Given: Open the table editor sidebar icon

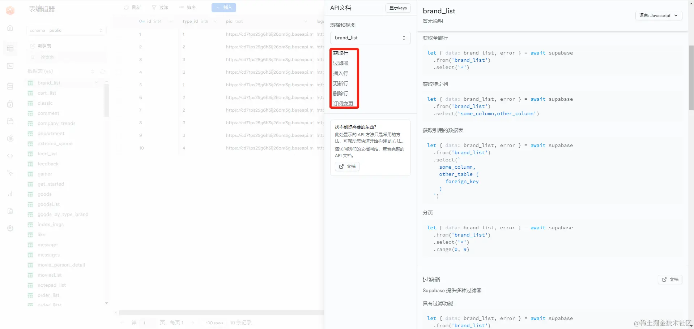Looking at the screenshot, I should coord(10,48).
